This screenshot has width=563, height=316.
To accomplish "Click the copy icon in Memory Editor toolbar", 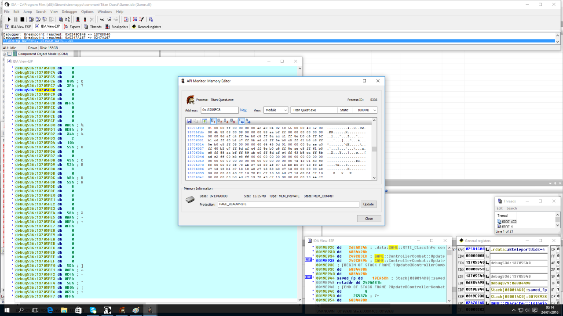I will [x=196, y=121].
